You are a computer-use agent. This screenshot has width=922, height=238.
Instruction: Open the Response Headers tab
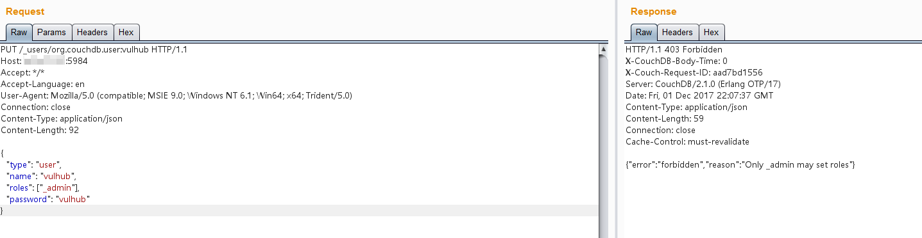click(677, 32)
